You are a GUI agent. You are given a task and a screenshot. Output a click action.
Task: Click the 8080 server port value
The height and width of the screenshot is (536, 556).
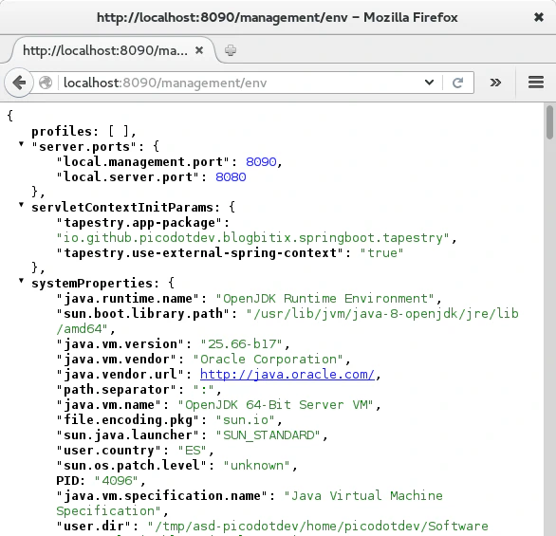coord(231,177)
